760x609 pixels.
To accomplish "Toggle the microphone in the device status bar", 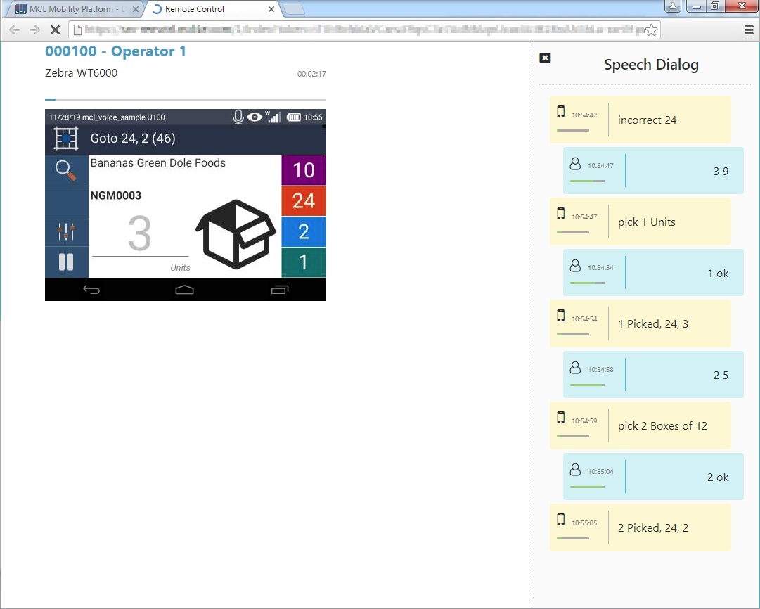I will tap(238, 117).
